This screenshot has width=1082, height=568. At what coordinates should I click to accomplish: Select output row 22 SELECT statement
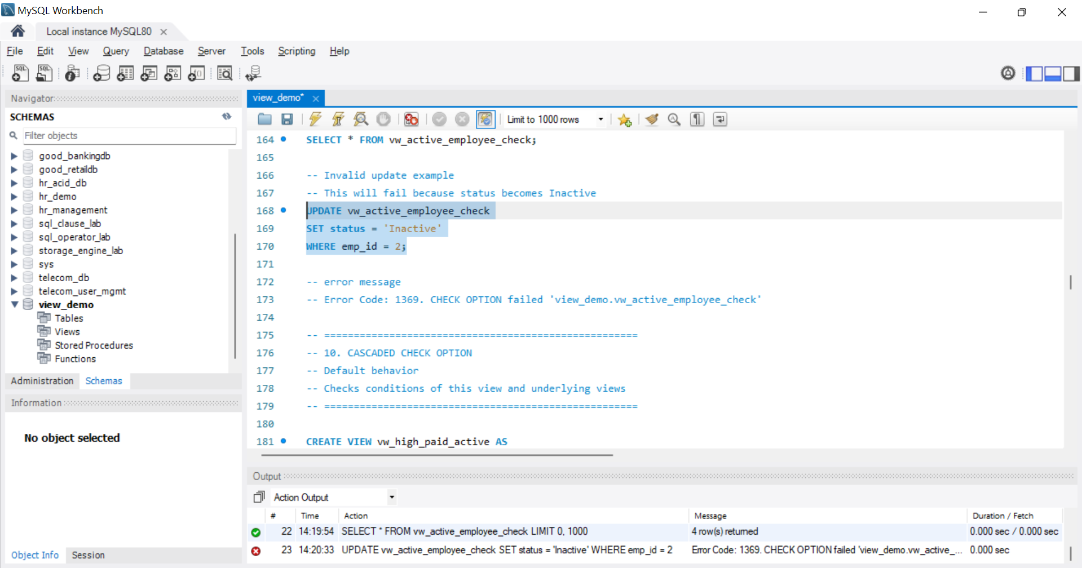[x=655, y=531]
